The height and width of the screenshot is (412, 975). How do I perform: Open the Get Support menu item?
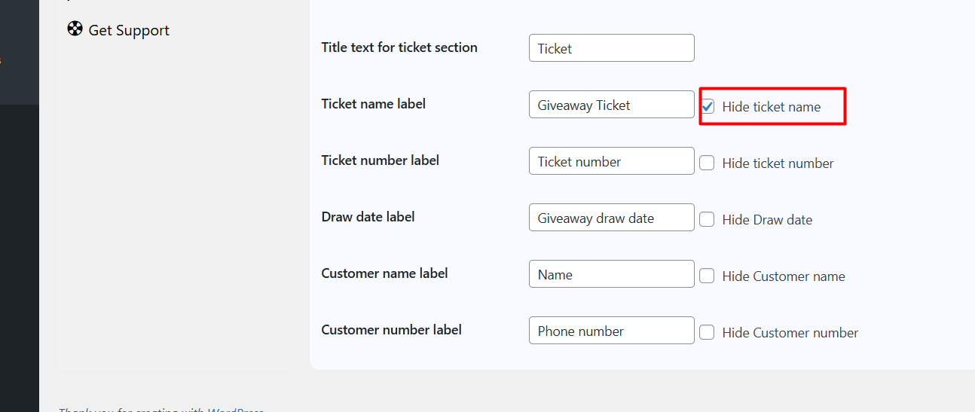[x=128, y=30]
